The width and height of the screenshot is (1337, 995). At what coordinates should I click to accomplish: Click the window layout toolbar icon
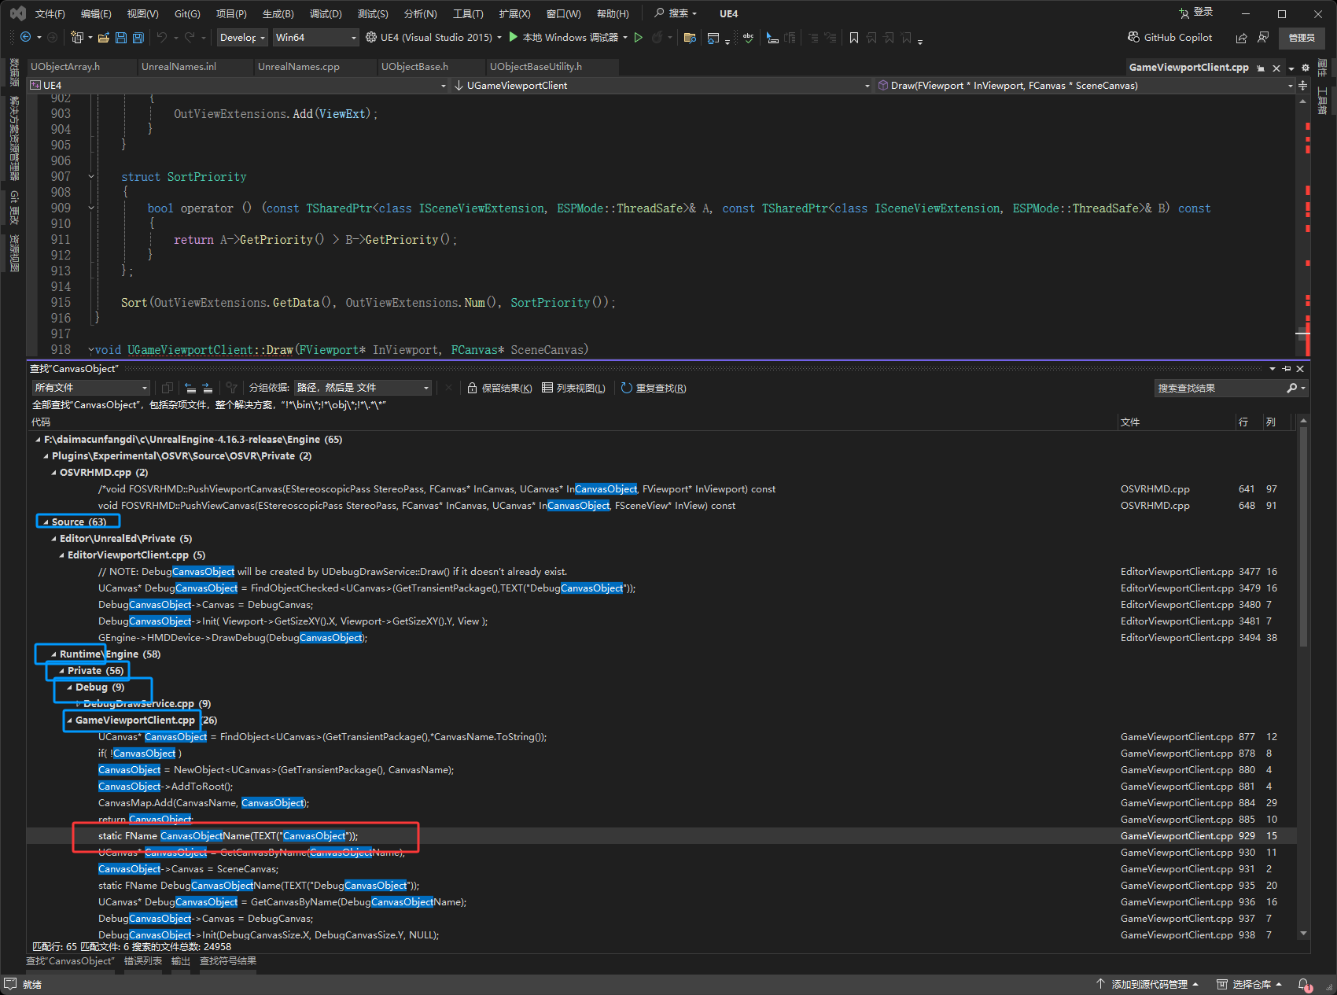[713, 37]
